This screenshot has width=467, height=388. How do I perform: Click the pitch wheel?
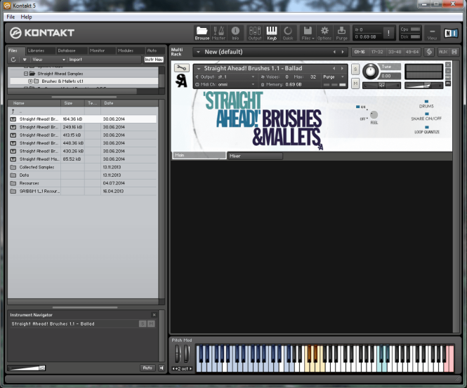[x=178, y=354]
